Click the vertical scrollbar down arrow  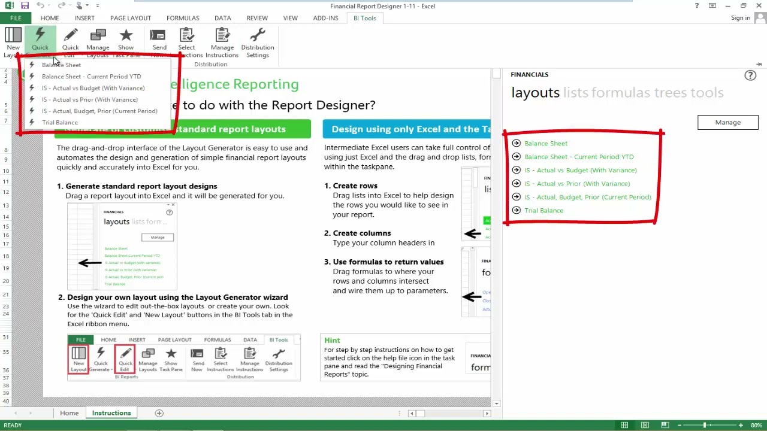pos(497,403)
